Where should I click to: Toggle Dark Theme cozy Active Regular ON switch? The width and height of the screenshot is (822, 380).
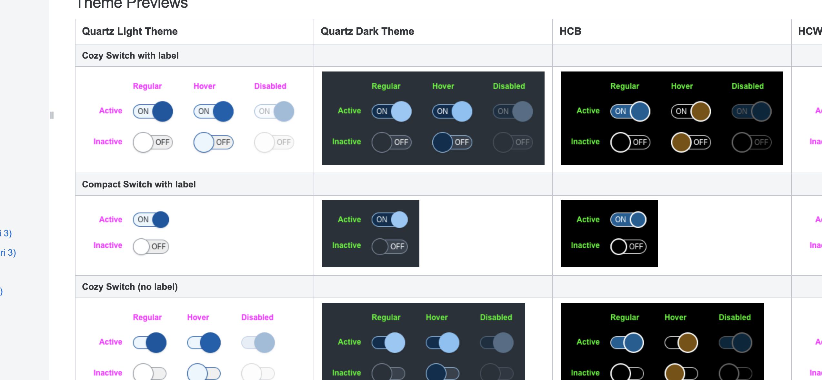click(391, 111)
